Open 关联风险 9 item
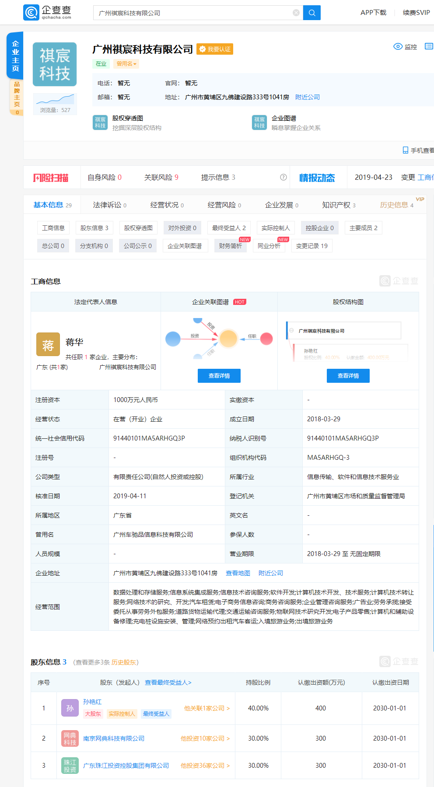The height and width of the screenshot is (787, 434). pyautogui.click(x=161, y=177)
